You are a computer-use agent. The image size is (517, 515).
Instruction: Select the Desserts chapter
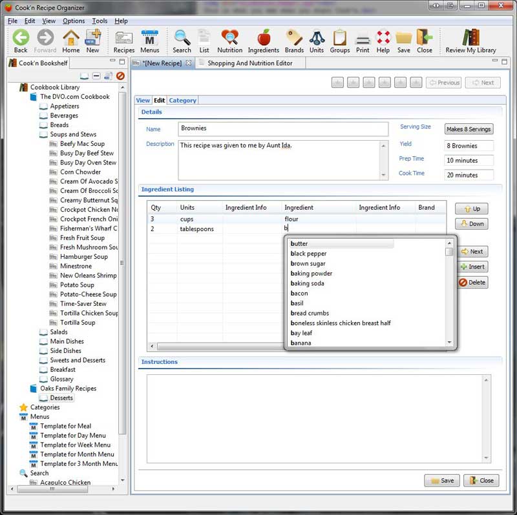pyautogui.click(x=61, y=398)
